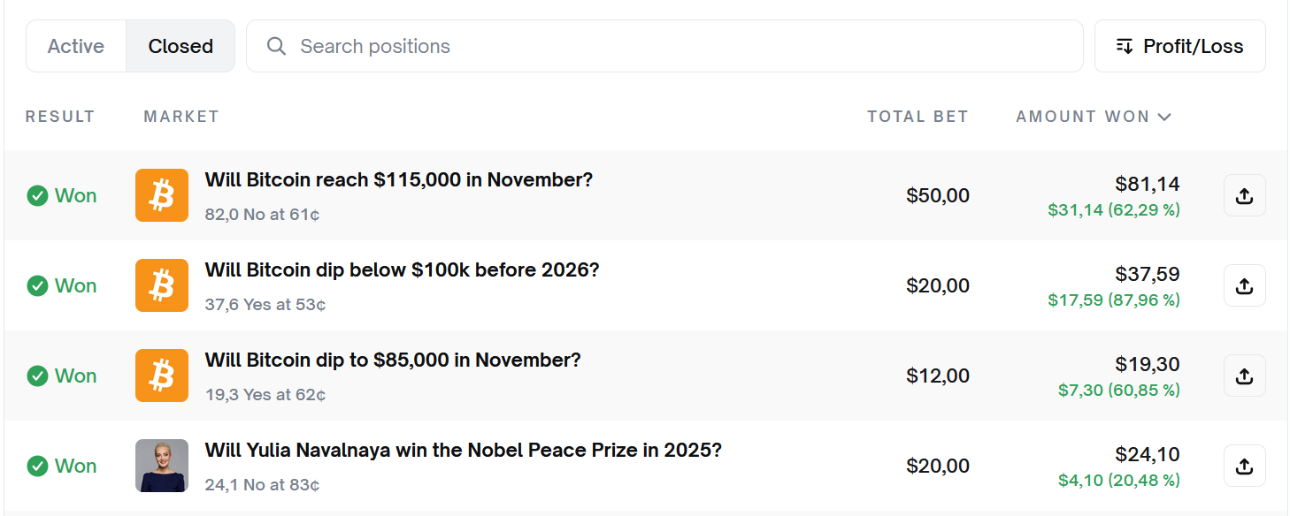Viewport: 1290px width, 516px height.
Task: Select the Closed positions tab
Action: [x=180, y=46]
